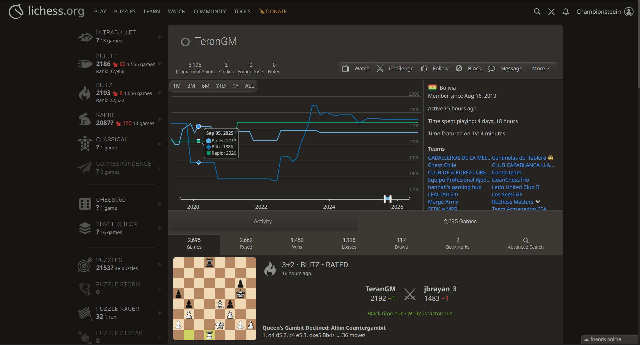640x345 pixels.
Task: Open 3,195 Tournament Points
Action: (195, 68)
